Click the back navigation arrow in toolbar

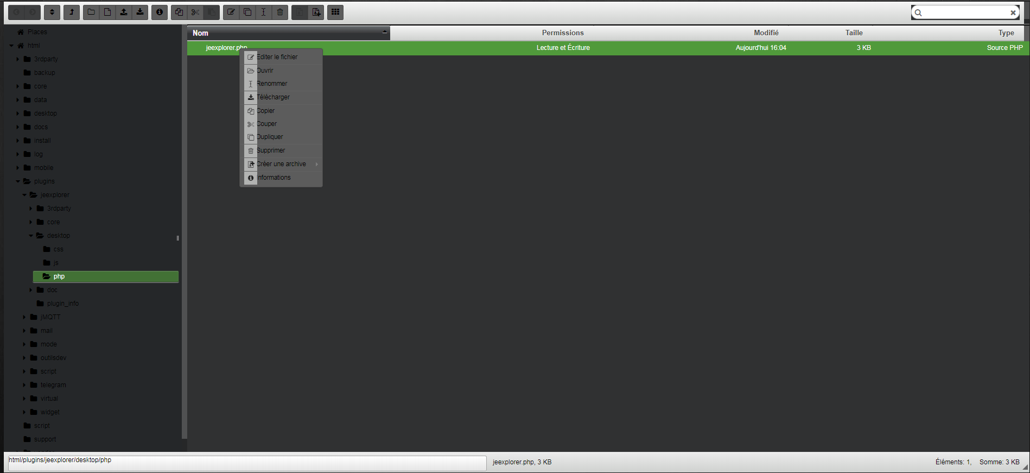(16, 12)
